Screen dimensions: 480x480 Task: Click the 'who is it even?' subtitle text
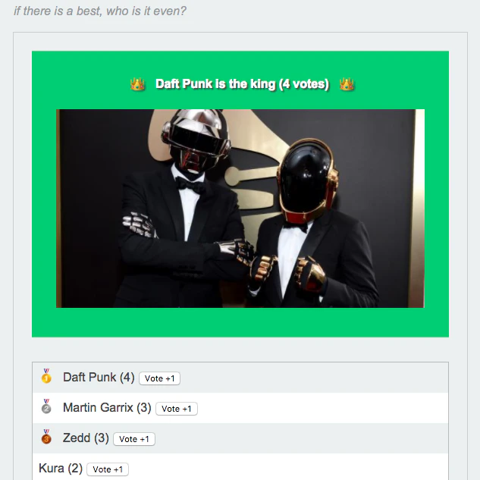pyautogui.click(x=146, y=11)
